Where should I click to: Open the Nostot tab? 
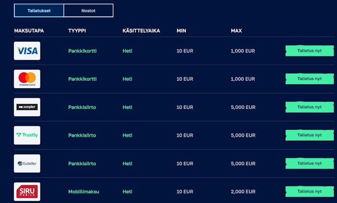[88, 11]
